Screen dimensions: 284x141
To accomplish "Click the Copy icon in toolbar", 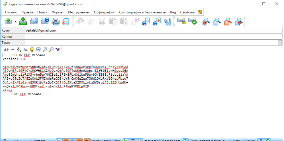I will [x=91, y=21].
